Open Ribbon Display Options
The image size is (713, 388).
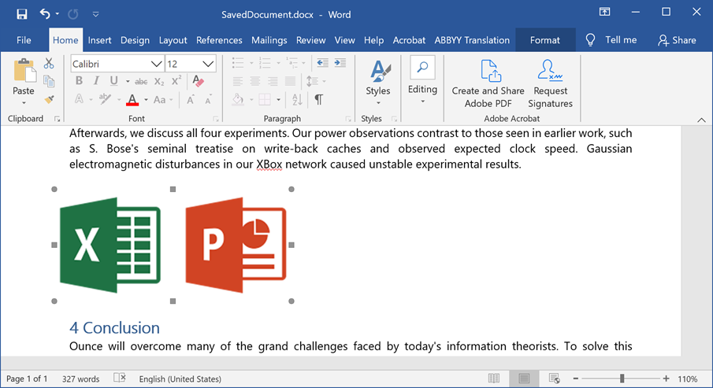click(604, 13)
